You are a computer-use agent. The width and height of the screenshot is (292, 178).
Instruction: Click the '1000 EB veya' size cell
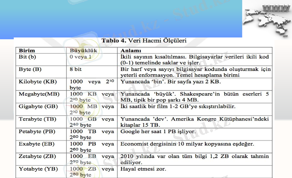92,159
